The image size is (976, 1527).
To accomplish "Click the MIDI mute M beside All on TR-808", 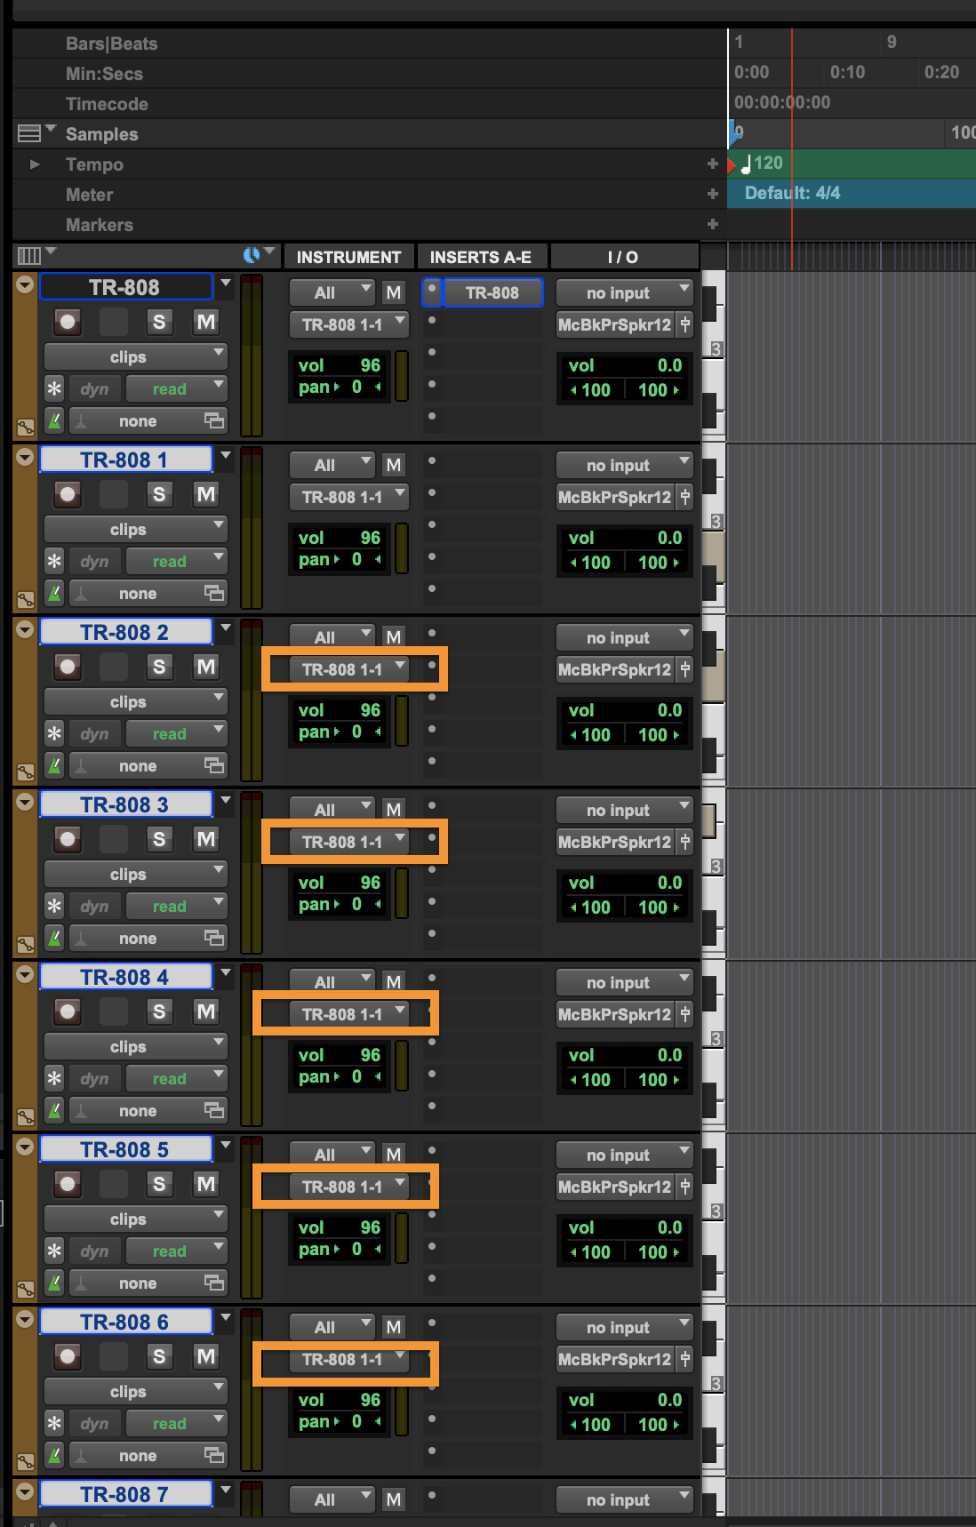I will (394, 292).
